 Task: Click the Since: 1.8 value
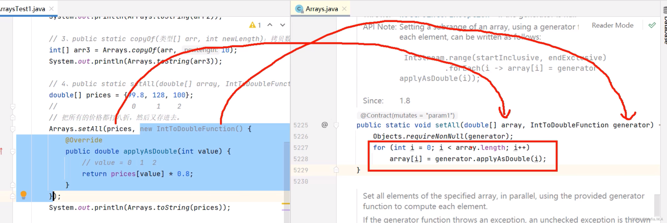tap(405, 100)
